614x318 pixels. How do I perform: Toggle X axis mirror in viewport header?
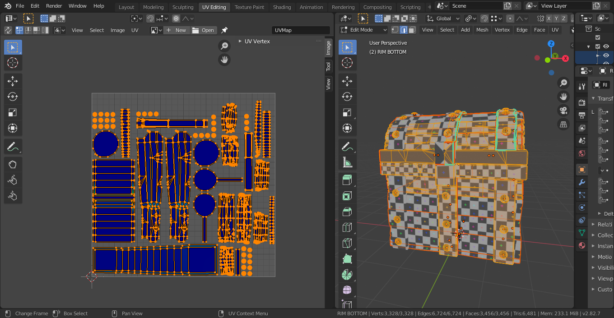[549, 18]
